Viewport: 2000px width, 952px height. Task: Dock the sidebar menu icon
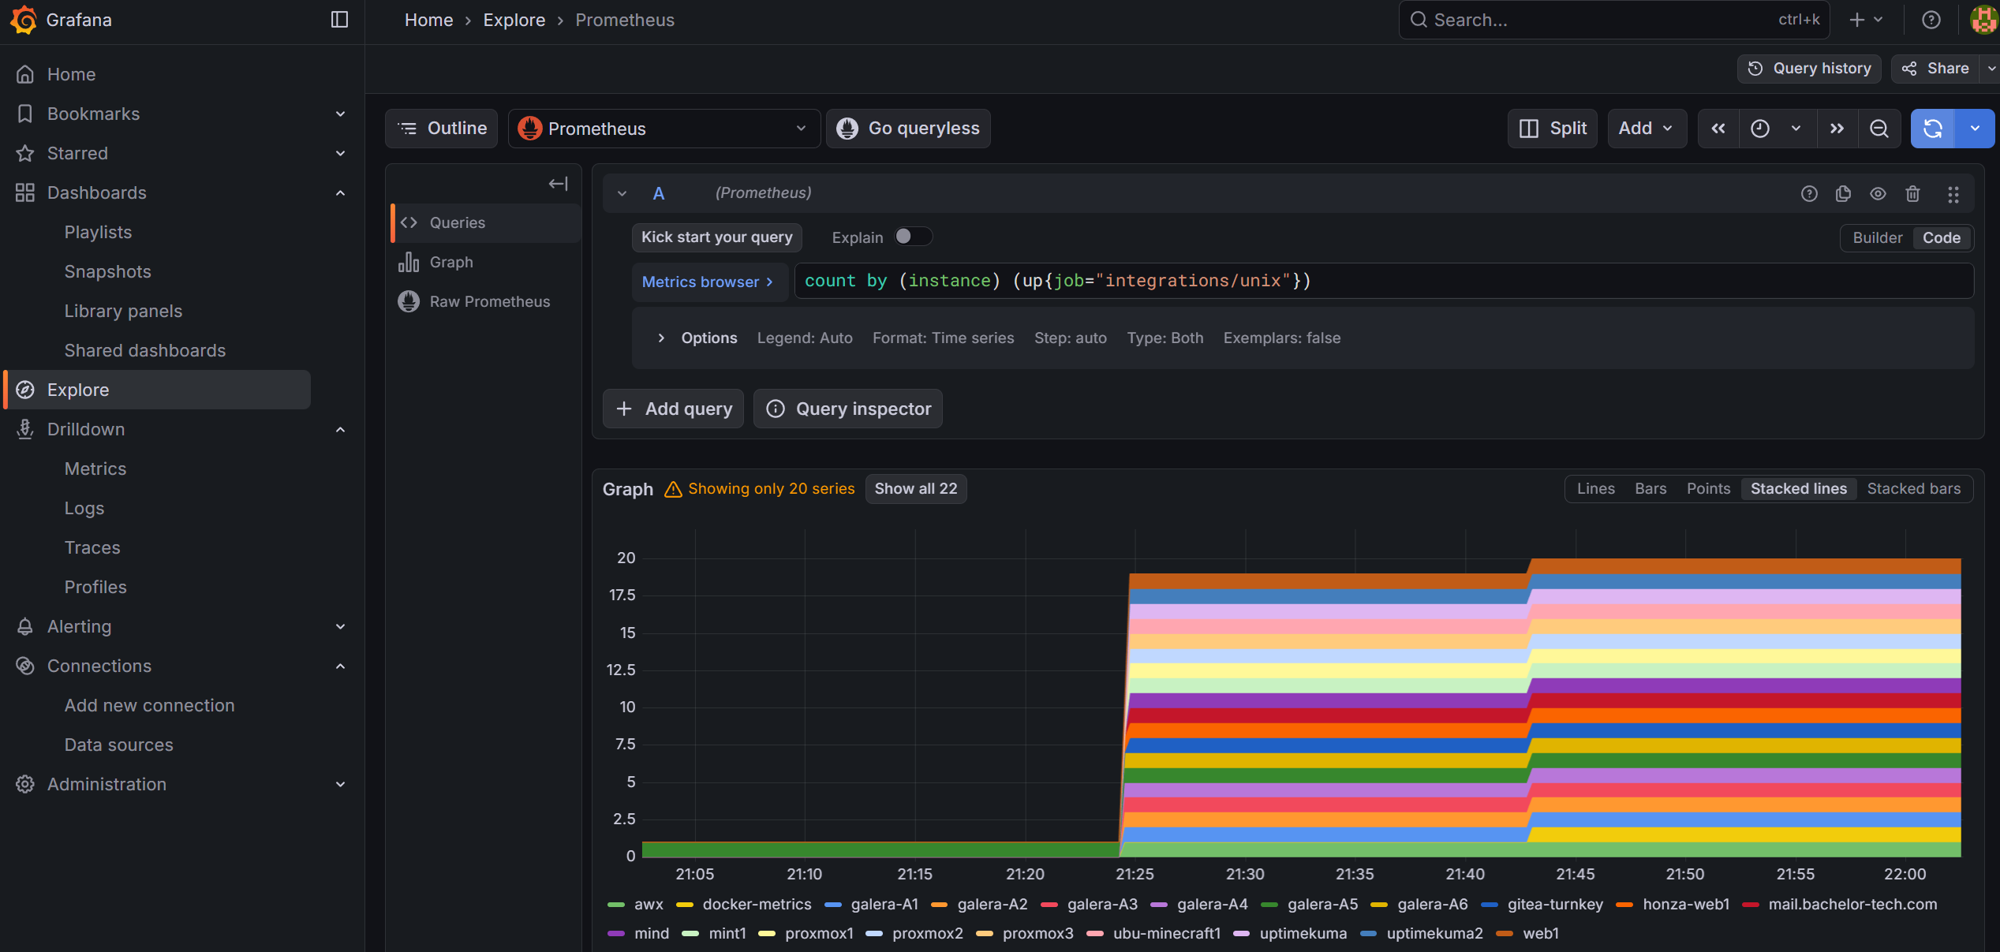tap(339, 20)
